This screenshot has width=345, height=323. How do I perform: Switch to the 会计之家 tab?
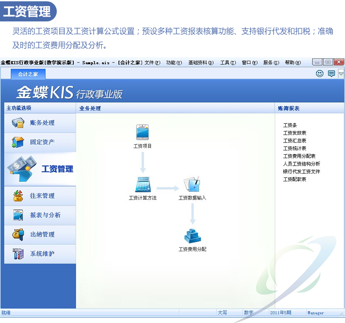point(28,74)
